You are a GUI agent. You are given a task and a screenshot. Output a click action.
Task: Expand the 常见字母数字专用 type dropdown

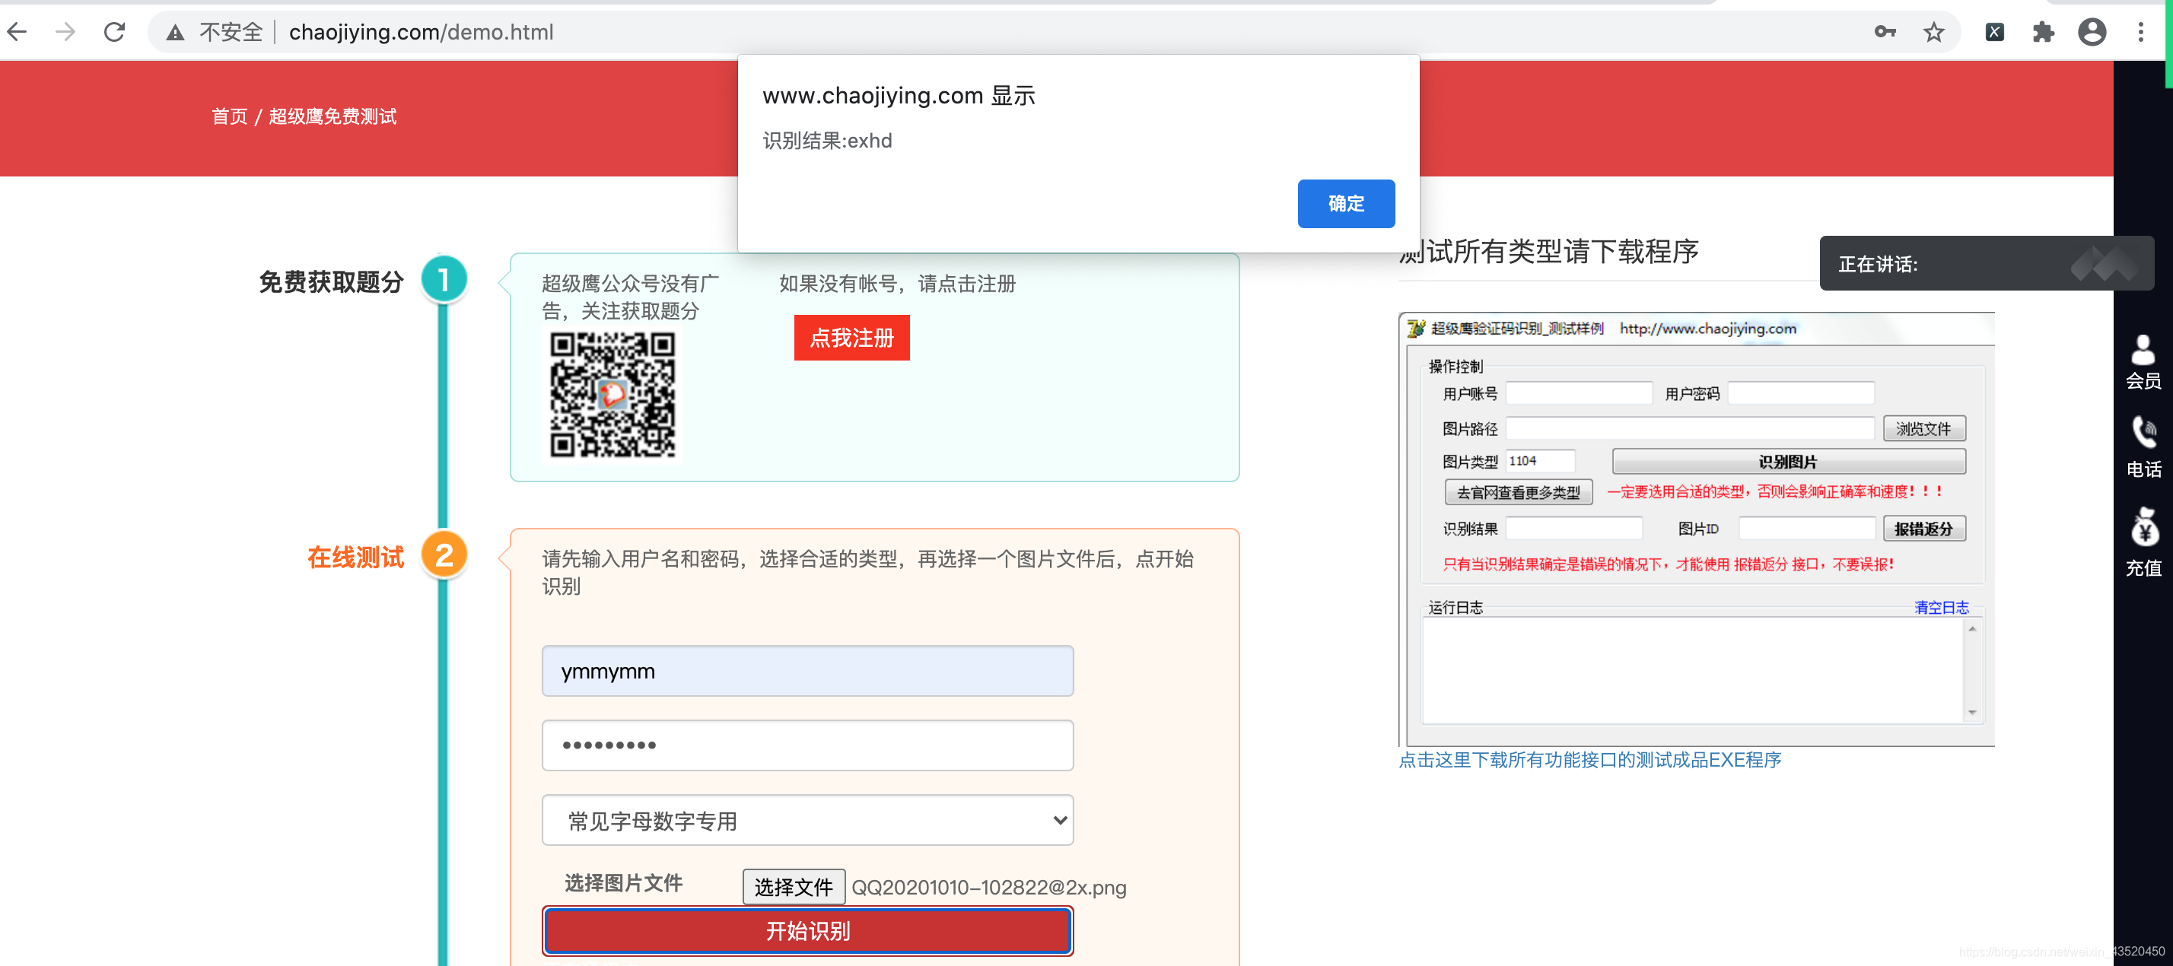[x=807, y=820]
